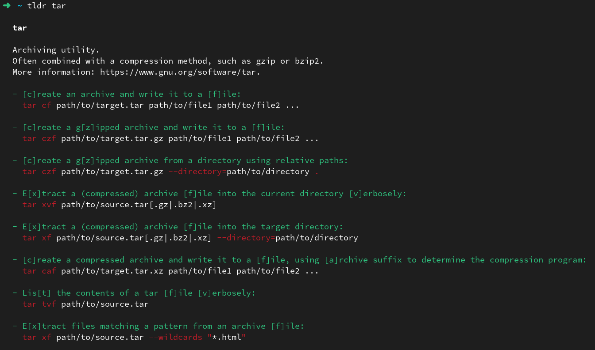Click path/to/target.tar.xz file path
The image size is (595, 350).
pos(112,271)
